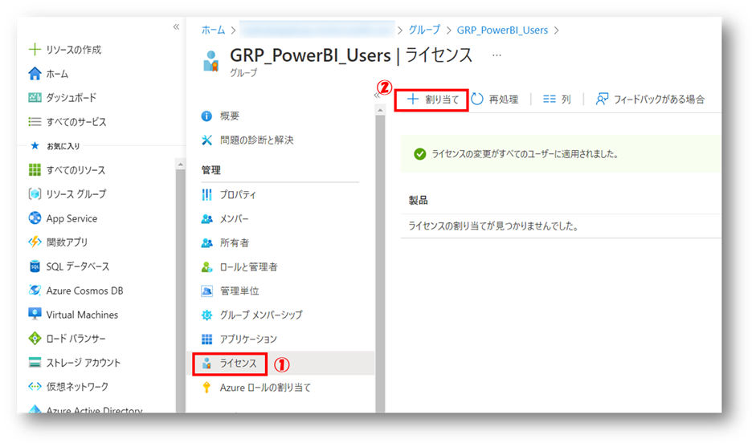Click the App Service globe icon

pyautogui.click(x=35, y=218)
